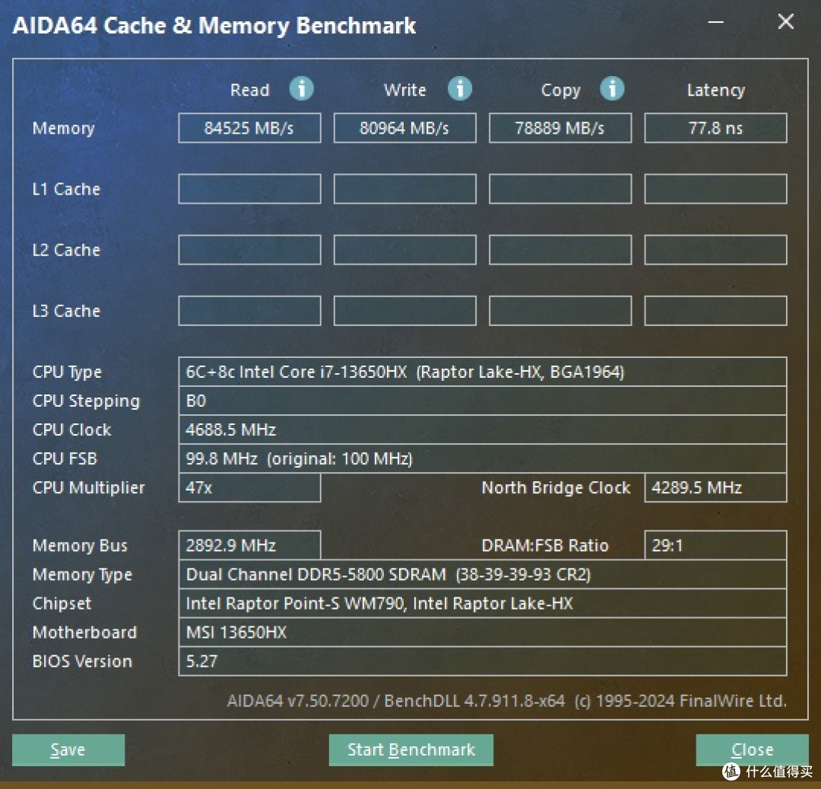Select the Memory Copy value 78889 MB/s
The height and width of the screenshot is (789, 821).
[560, 128]
